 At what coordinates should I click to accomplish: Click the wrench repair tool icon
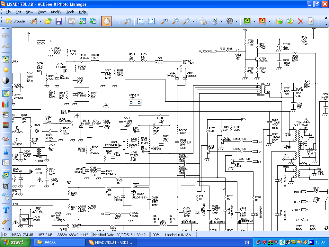coord(6,220)
